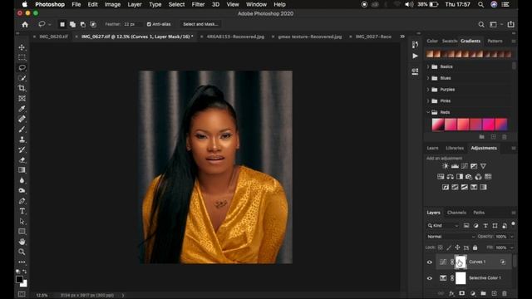The image size is (532, 299).
Task: Open the Apple menu
Action: coord(24,4)
